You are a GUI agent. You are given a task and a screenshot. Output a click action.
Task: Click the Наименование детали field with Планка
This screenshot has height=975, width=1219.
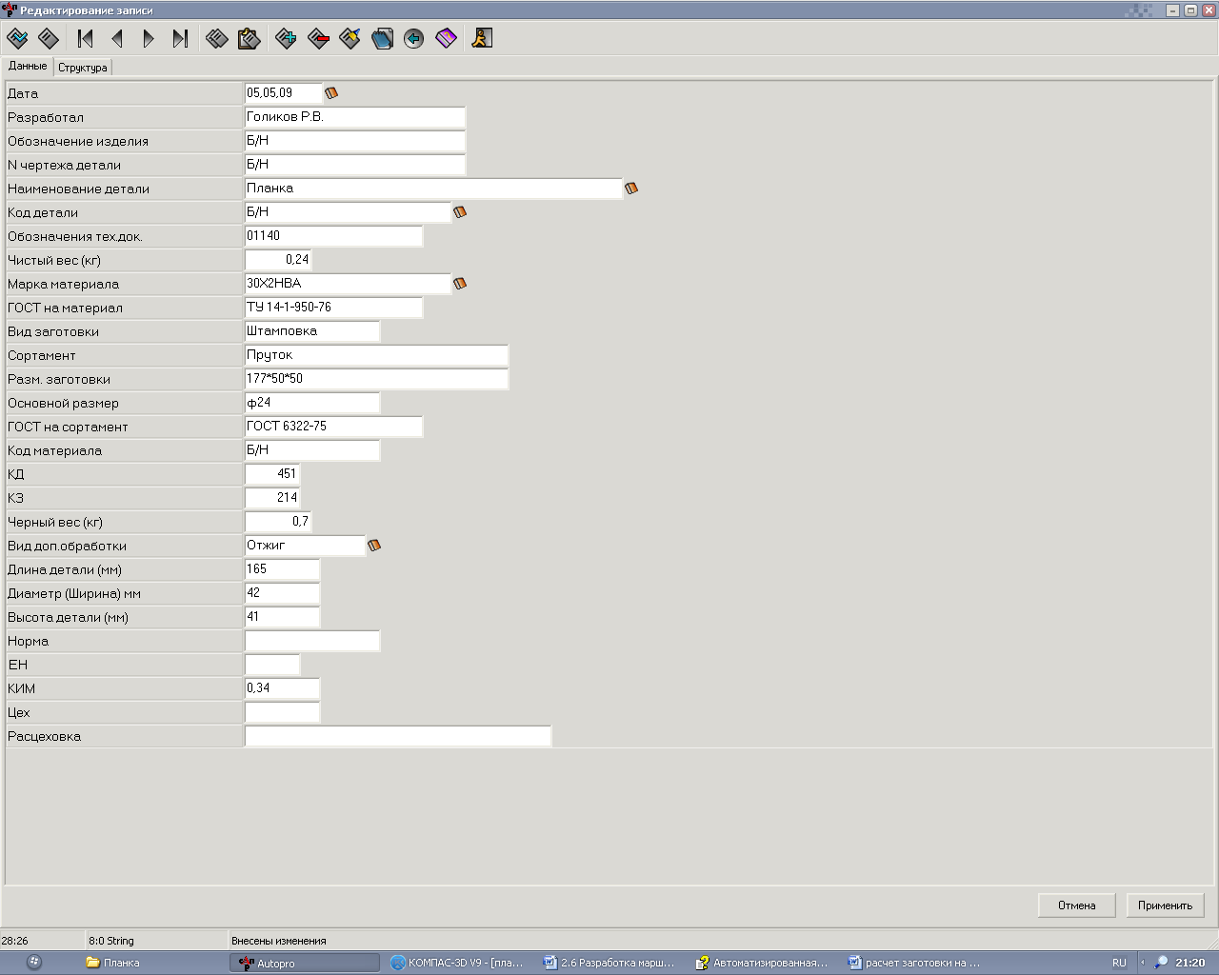433,189
